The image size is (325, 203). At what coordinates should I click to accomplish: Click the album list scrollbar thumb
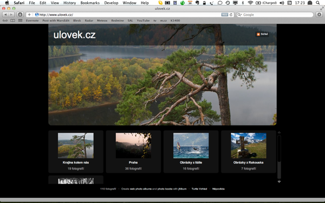(279, 149)
